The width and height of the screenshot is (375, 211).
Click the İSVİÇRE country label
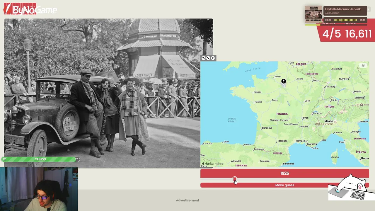click(x=329, y=107)
